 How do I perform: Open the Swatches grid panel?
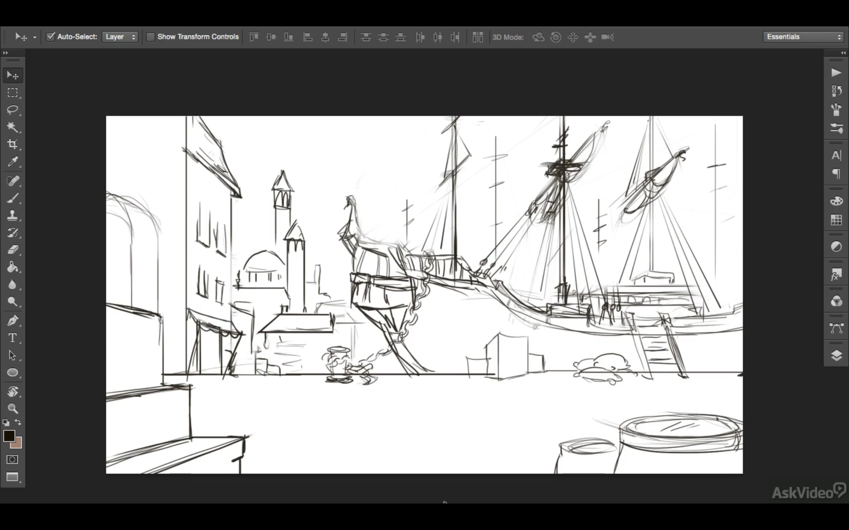click(x=836, y=220)
